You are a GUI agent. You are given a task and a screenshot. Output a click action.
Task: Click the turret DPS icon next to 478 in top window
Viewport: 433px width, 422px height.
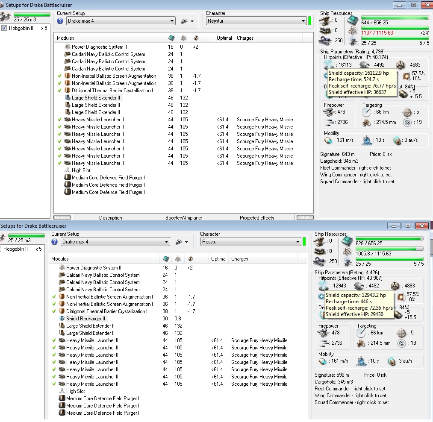(329, 112)
